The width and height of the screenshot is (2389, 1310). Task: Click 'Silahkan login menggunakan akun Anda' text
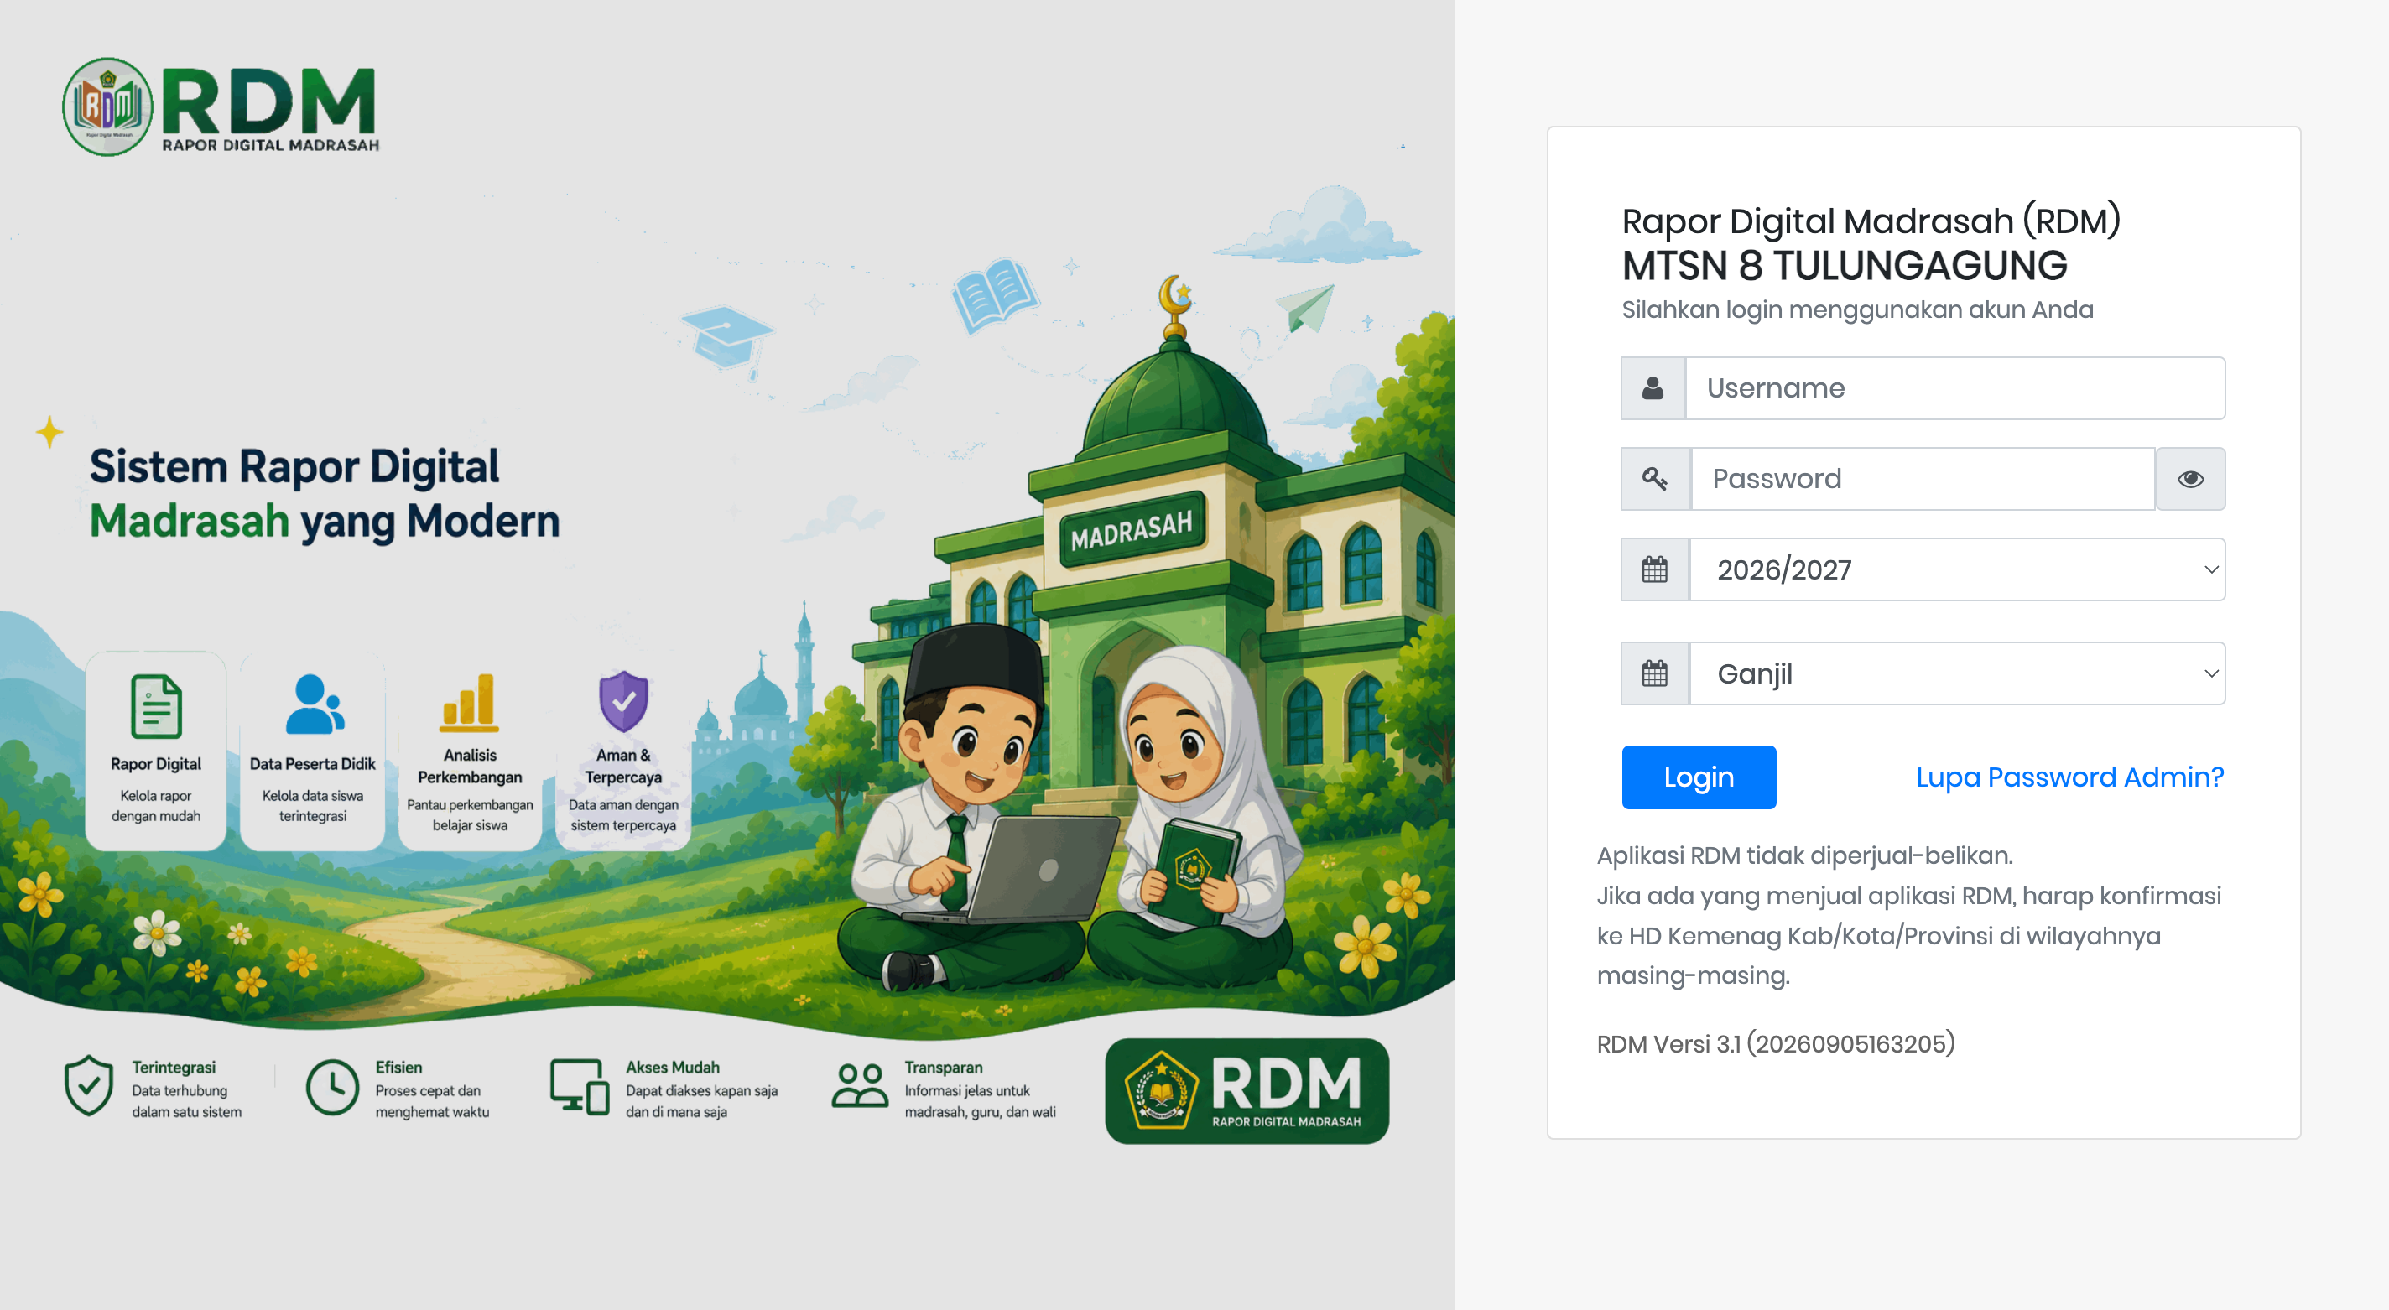coord(1856,309)
